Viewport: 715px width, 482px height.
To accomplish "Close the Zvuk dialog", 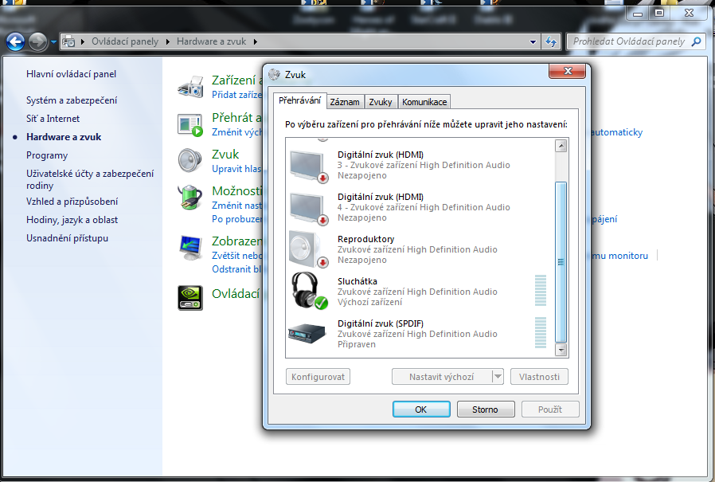I will click(567, 71).
